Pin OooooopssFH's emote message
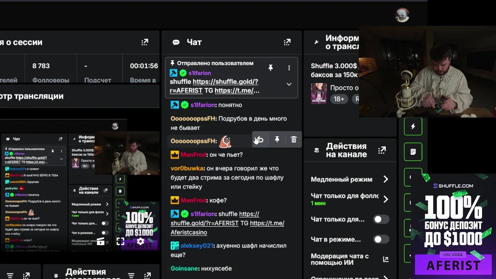This screenshot has height=279, width=496. (x=277, y=140)
